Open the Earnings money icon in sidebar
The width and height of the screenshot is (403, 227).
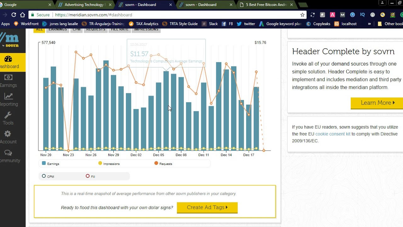8,78
